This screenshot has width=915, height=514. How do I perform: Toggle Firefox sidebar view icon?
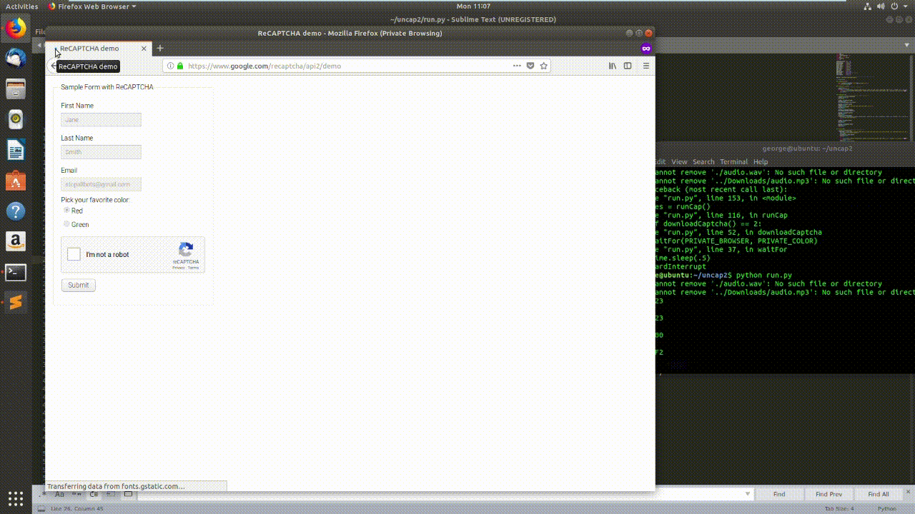tap(628, 66)
